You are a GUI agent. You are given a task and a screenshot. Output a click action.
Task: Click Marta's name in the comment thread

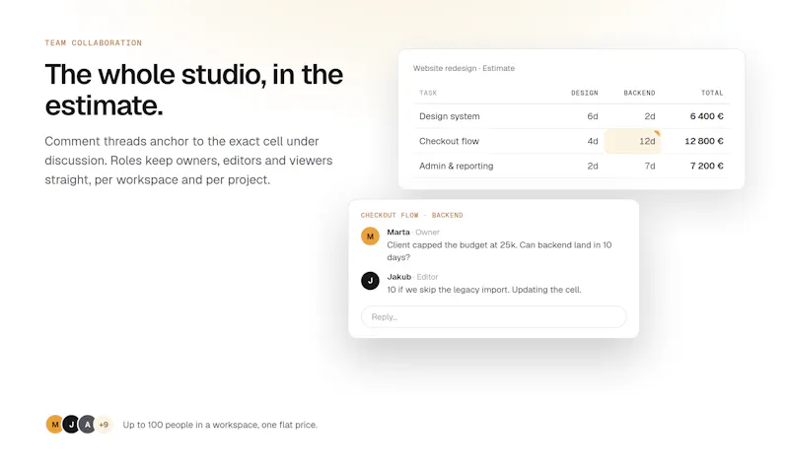(x=398, y=233)
